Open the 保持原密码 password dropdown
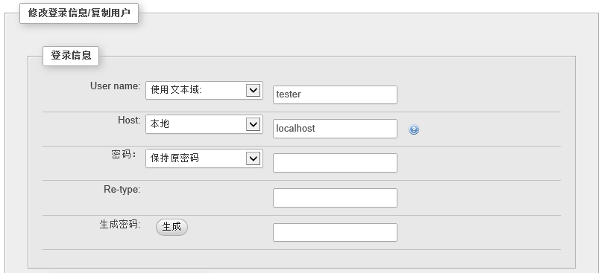Image resolution: width=604 pixels, height=273 pixels. click(204, 158)
